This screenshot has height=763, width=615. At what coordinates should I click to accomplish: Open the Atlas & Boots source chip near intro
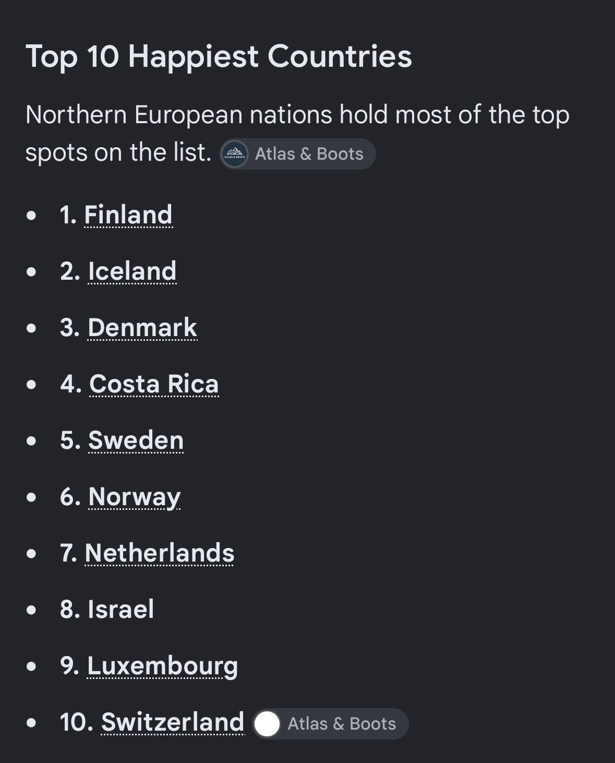pyautogui.click(x=297, y=154)
